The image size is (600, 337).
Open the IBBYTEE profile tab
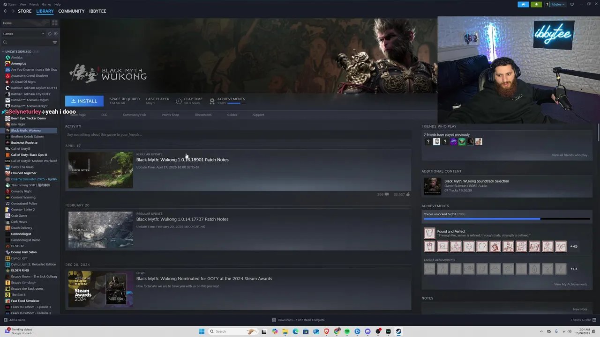tap(97, 11)
